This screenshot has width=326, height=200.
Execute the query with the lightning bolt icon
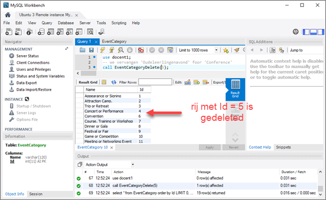[102, 50]
